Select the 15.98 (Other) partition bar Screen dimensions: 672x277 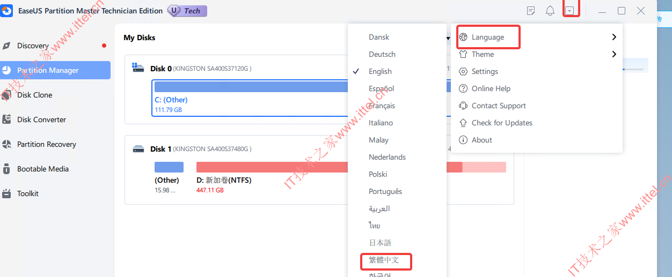[169, 167]
